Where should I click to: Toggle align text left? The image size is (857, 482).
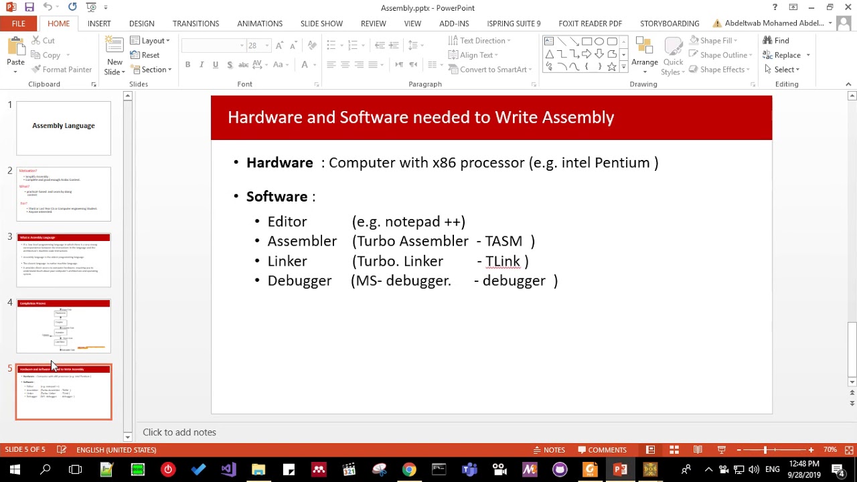coord(331,65)
